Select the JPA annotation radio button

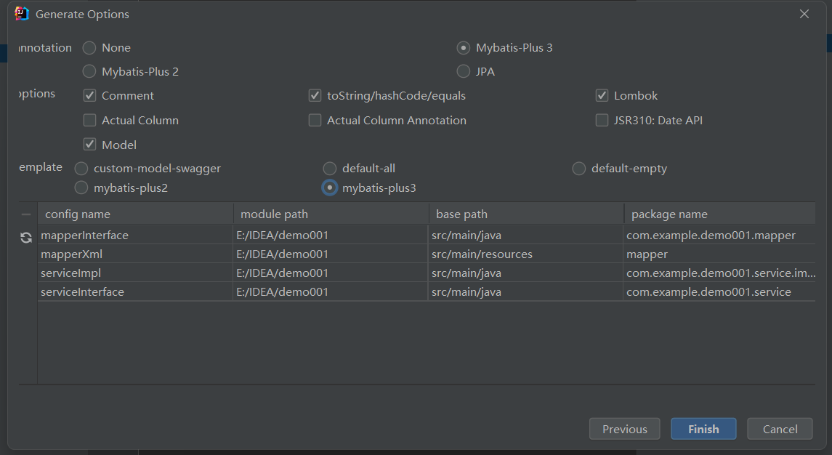point(463,71)
